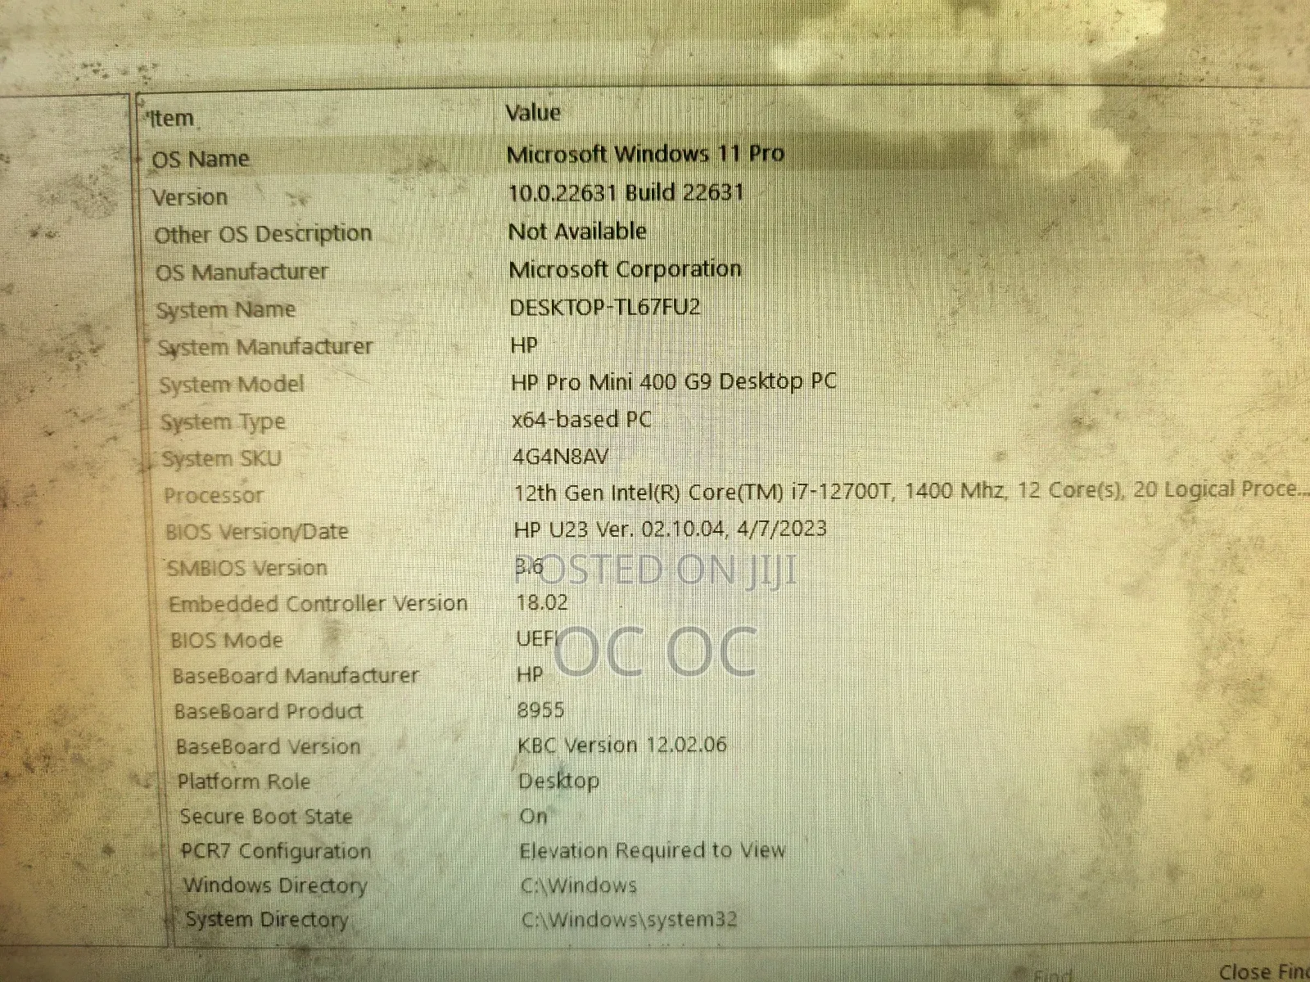Viewport: 1310px width, 982px height.
Task: Select the System SKU row label
Action: (221, 459)
